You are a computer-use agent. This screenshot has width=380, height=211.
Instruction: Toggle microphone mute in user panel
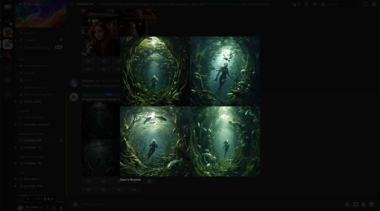[47, 208]
